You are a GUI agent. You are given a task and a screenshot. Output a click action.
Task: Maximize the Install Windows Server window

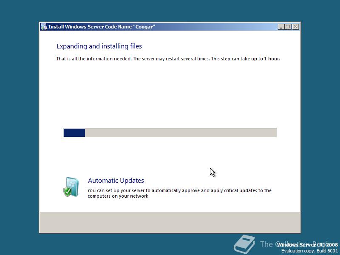point(288,27)
